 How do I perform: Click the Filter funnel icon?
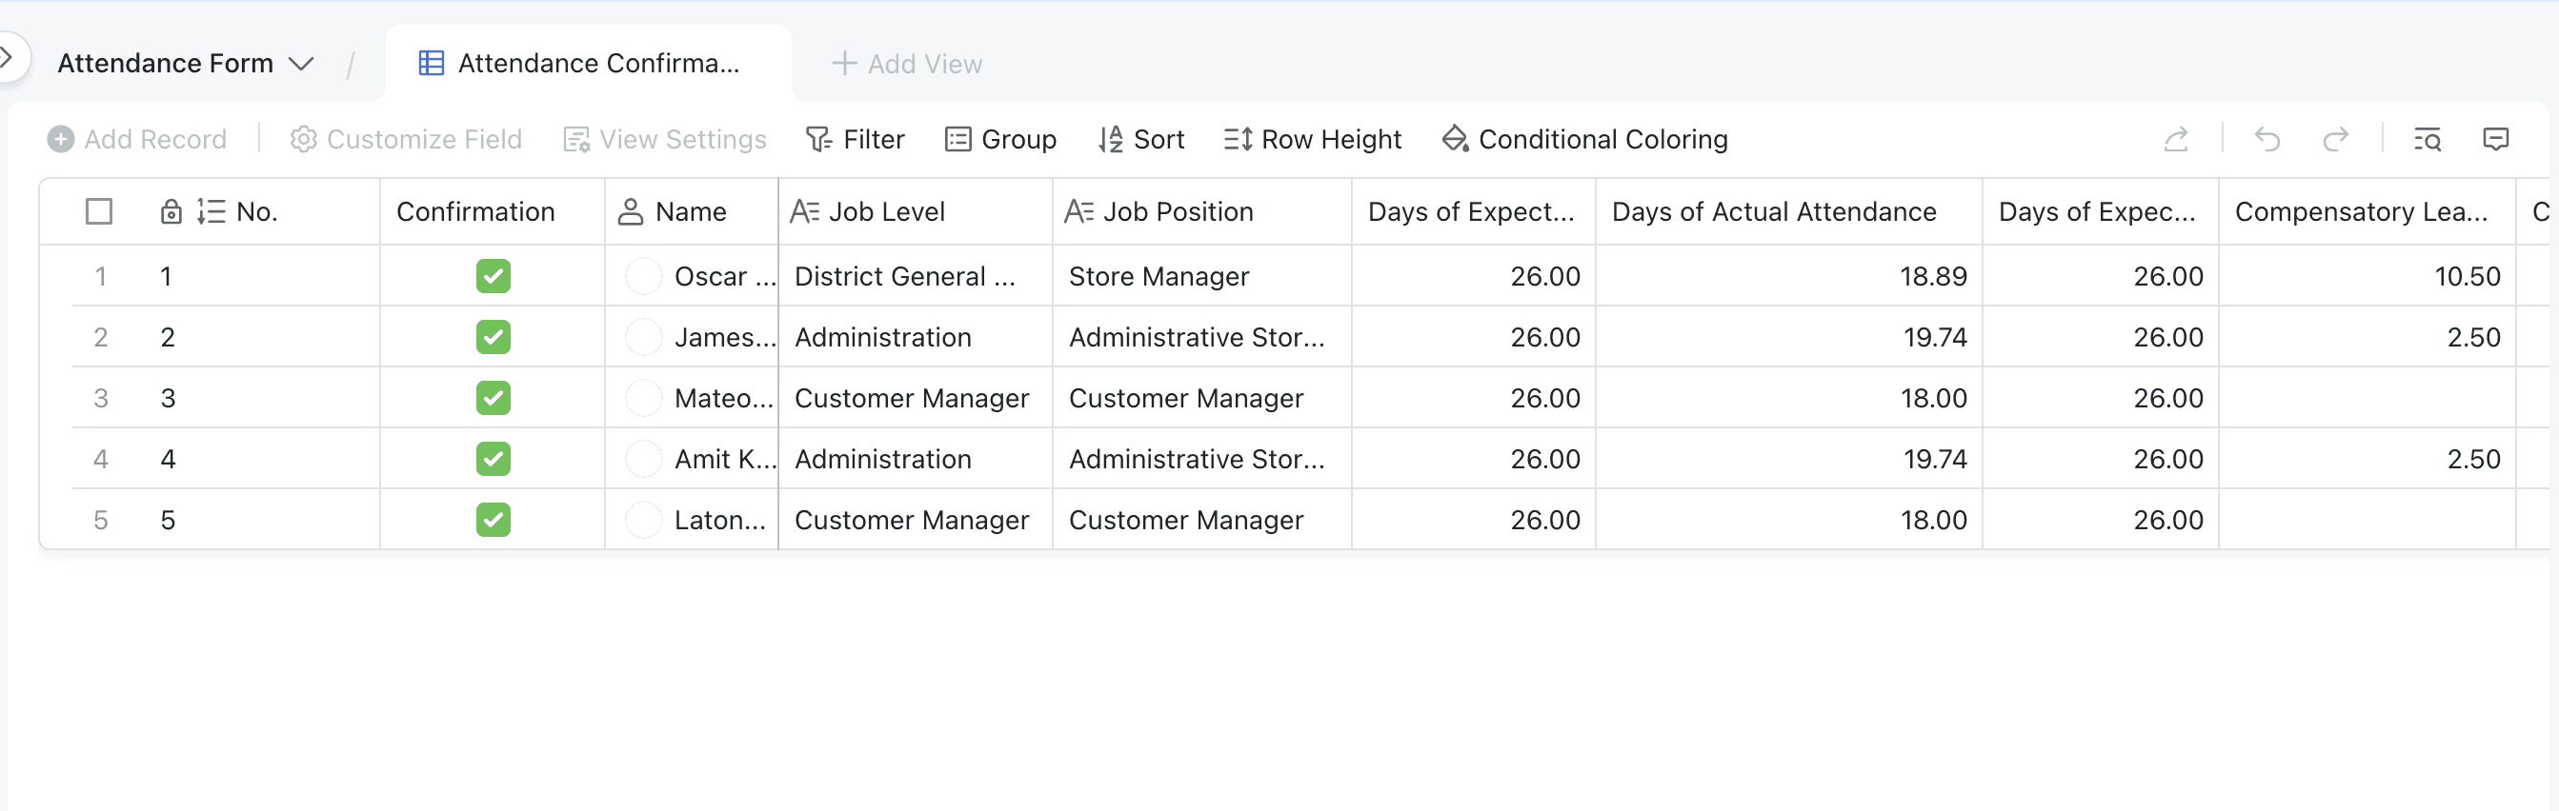(818, 139)
